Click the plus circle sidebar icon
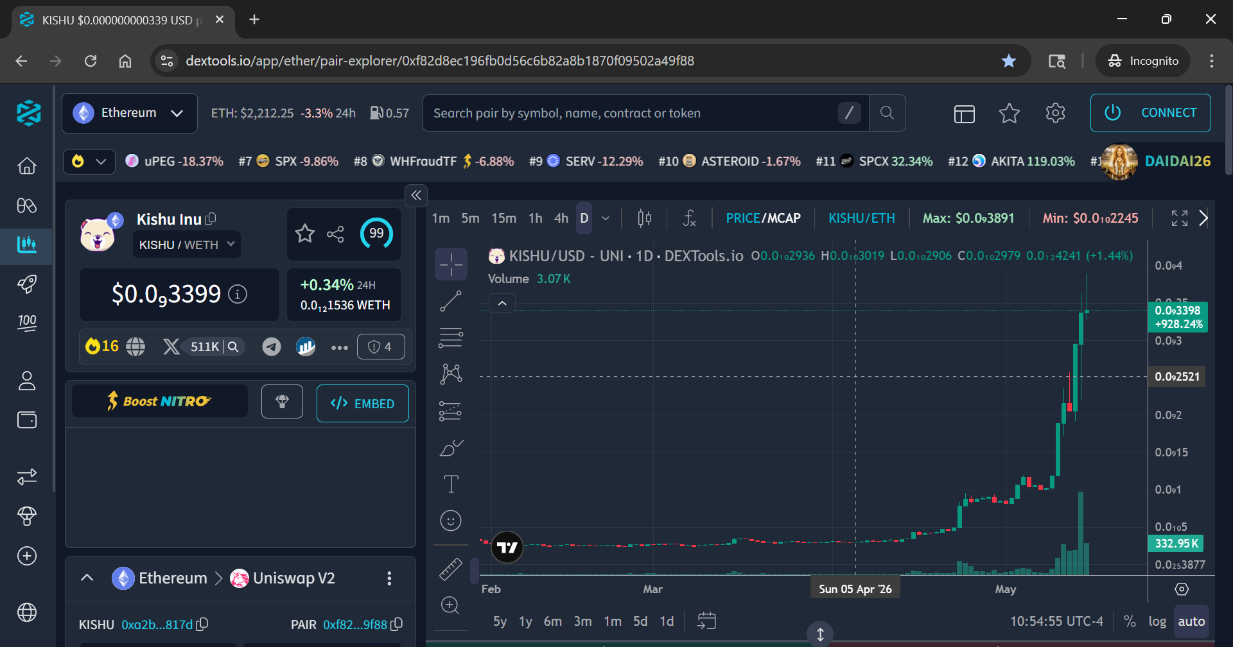The height and width of the screenshot is (647, 1233). click(x=27, y=556)
